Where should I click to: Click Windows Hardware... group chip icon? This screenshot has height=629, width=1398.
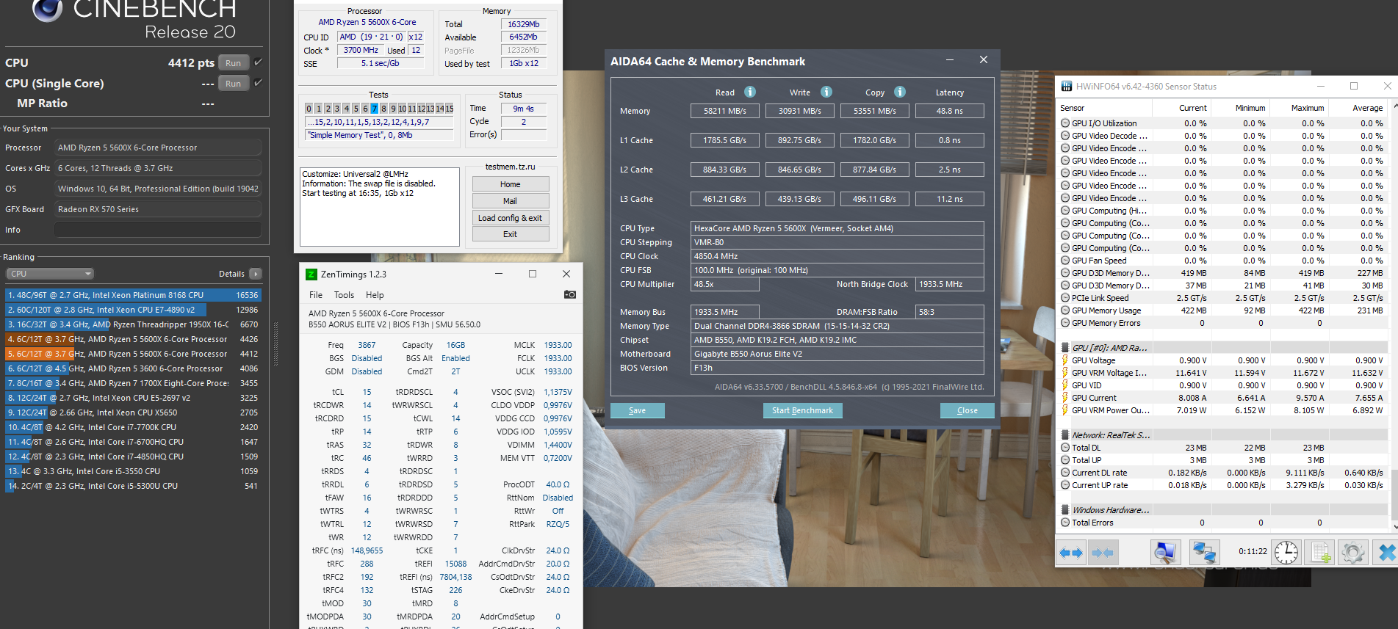click(x=1065, y=510)
